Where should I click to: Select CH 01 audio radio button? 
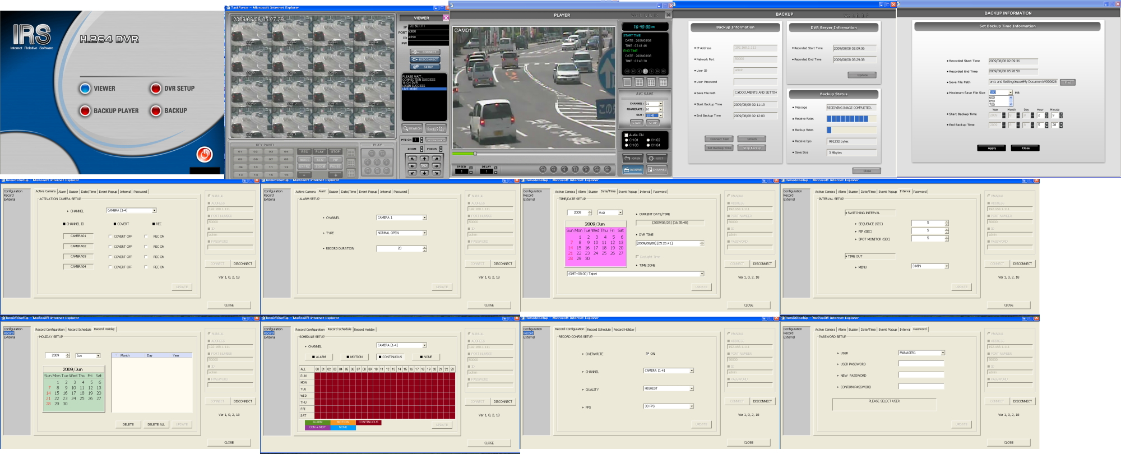click(x=626, y=140)
